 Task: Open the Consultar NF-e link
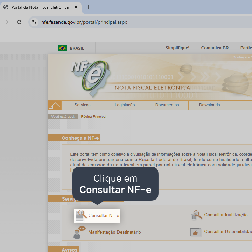(104, 215)
